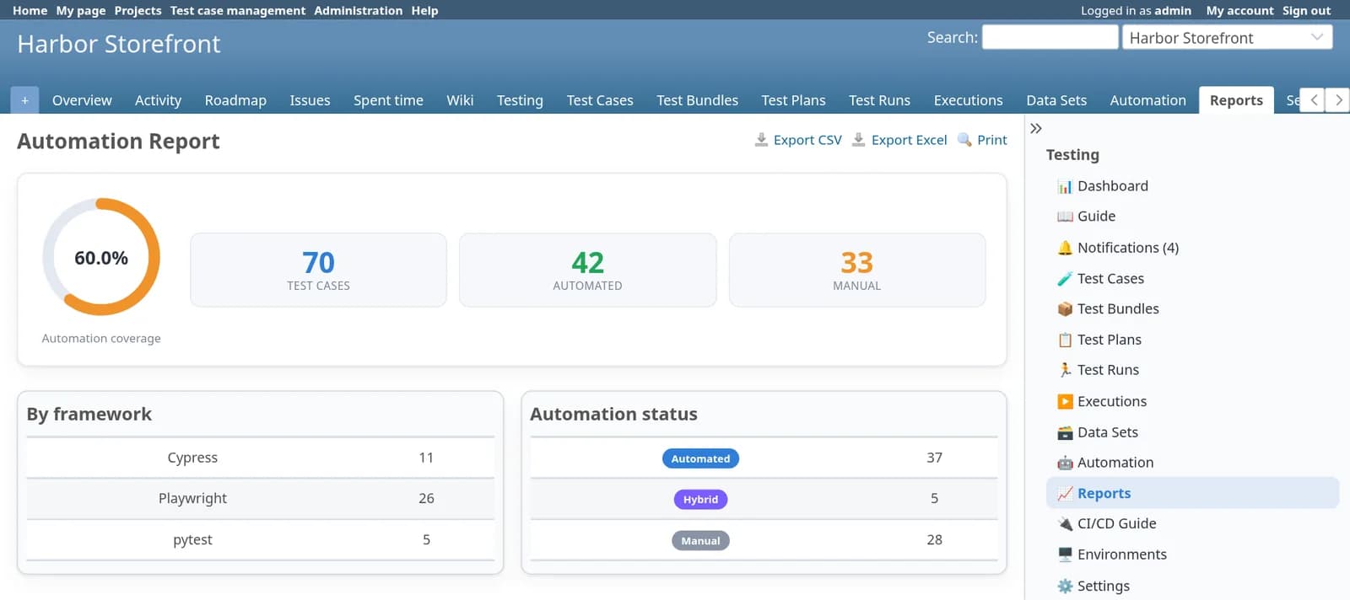Open the Test Bundles tab in the top bar
Viewport: 1350px width, 600px height.
click(697, 100)
